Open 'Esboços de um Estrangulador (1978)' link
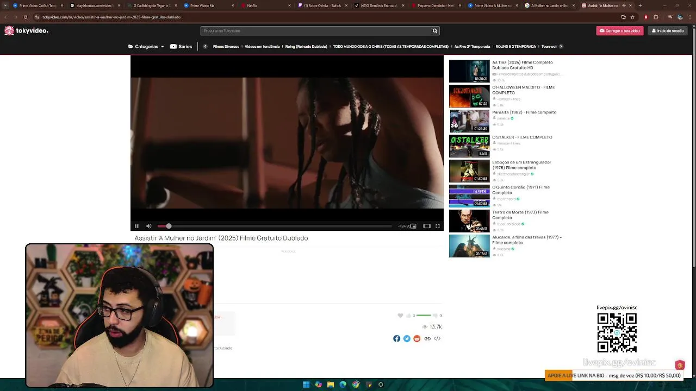 pos(521,165)
